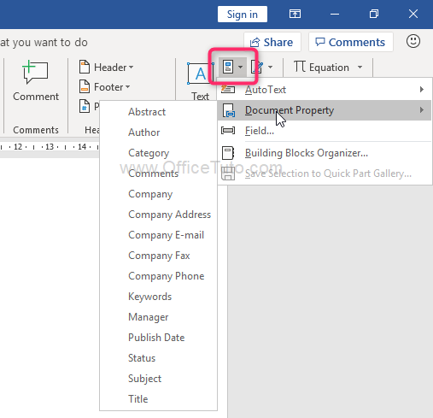Insert the Company document property

click(x=158, y=194)
